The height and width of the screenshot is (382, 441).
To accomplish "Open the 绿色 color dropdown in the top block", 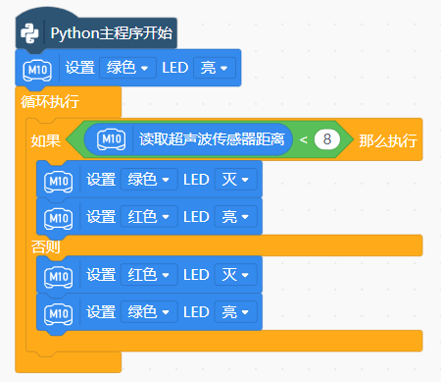I will coord(127,68).
